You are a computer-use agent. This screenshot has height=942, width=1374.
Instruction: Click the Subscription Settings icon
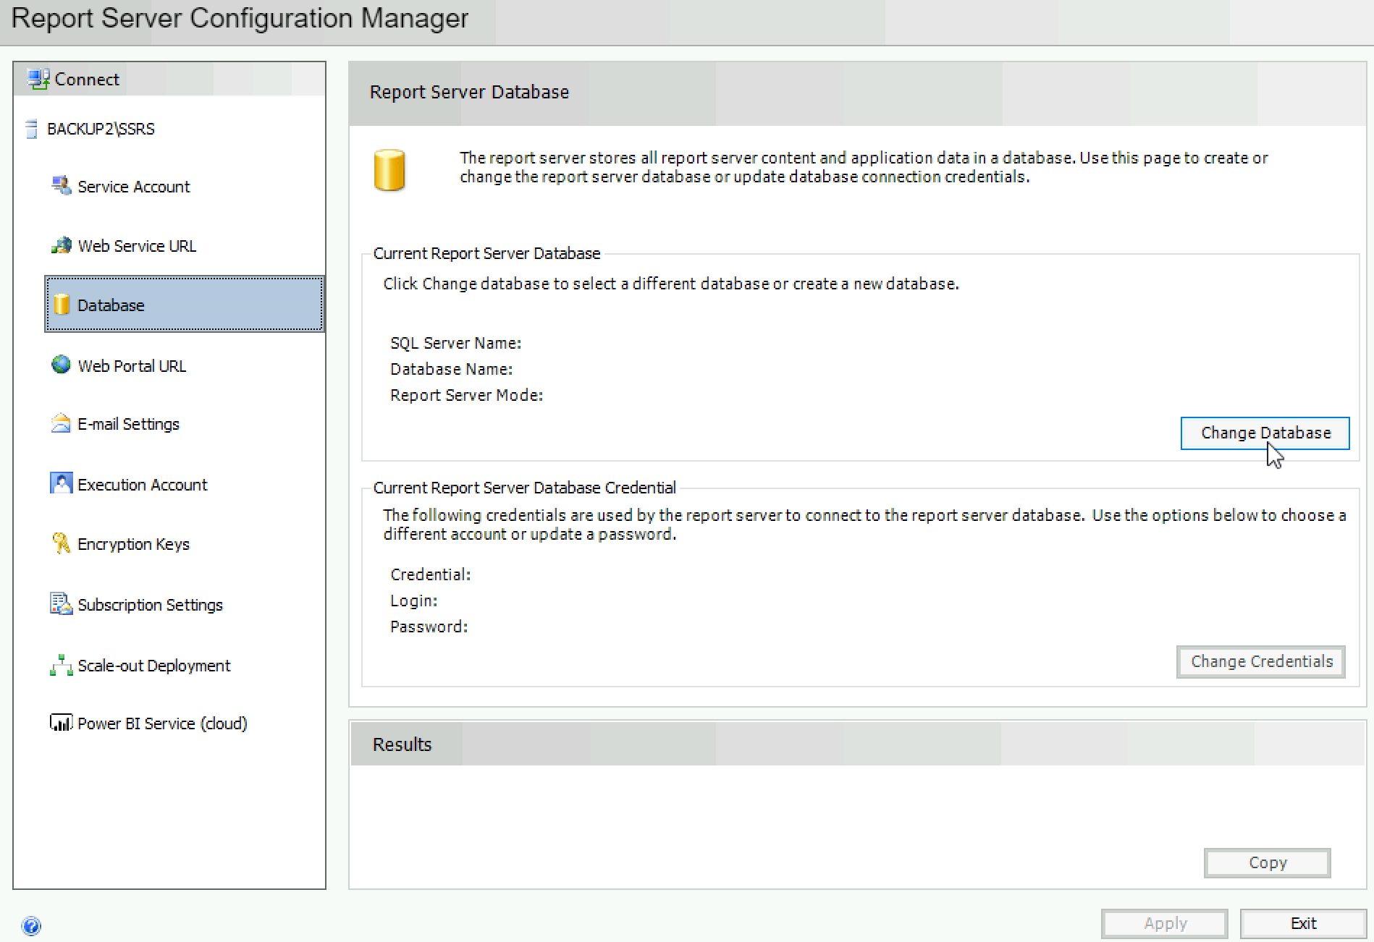(62, 603)
